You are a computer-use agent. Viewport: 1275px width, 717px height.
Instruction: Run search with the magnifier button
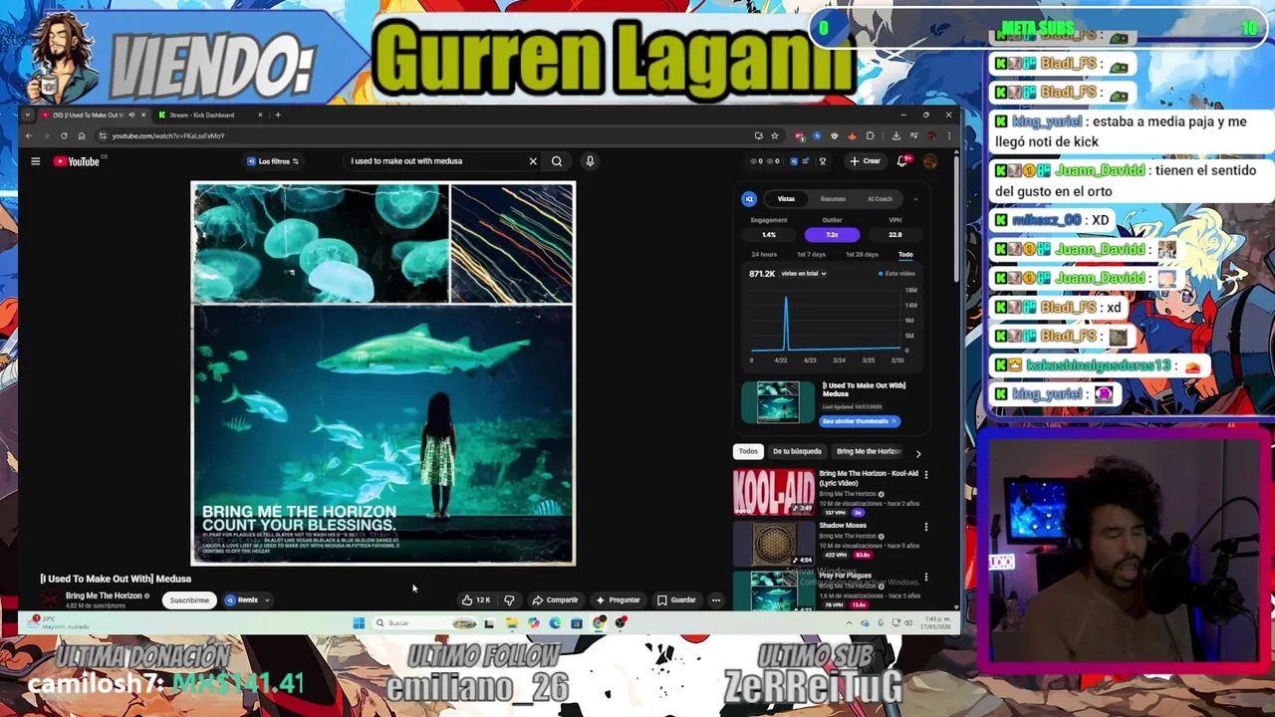coord(557,161)
